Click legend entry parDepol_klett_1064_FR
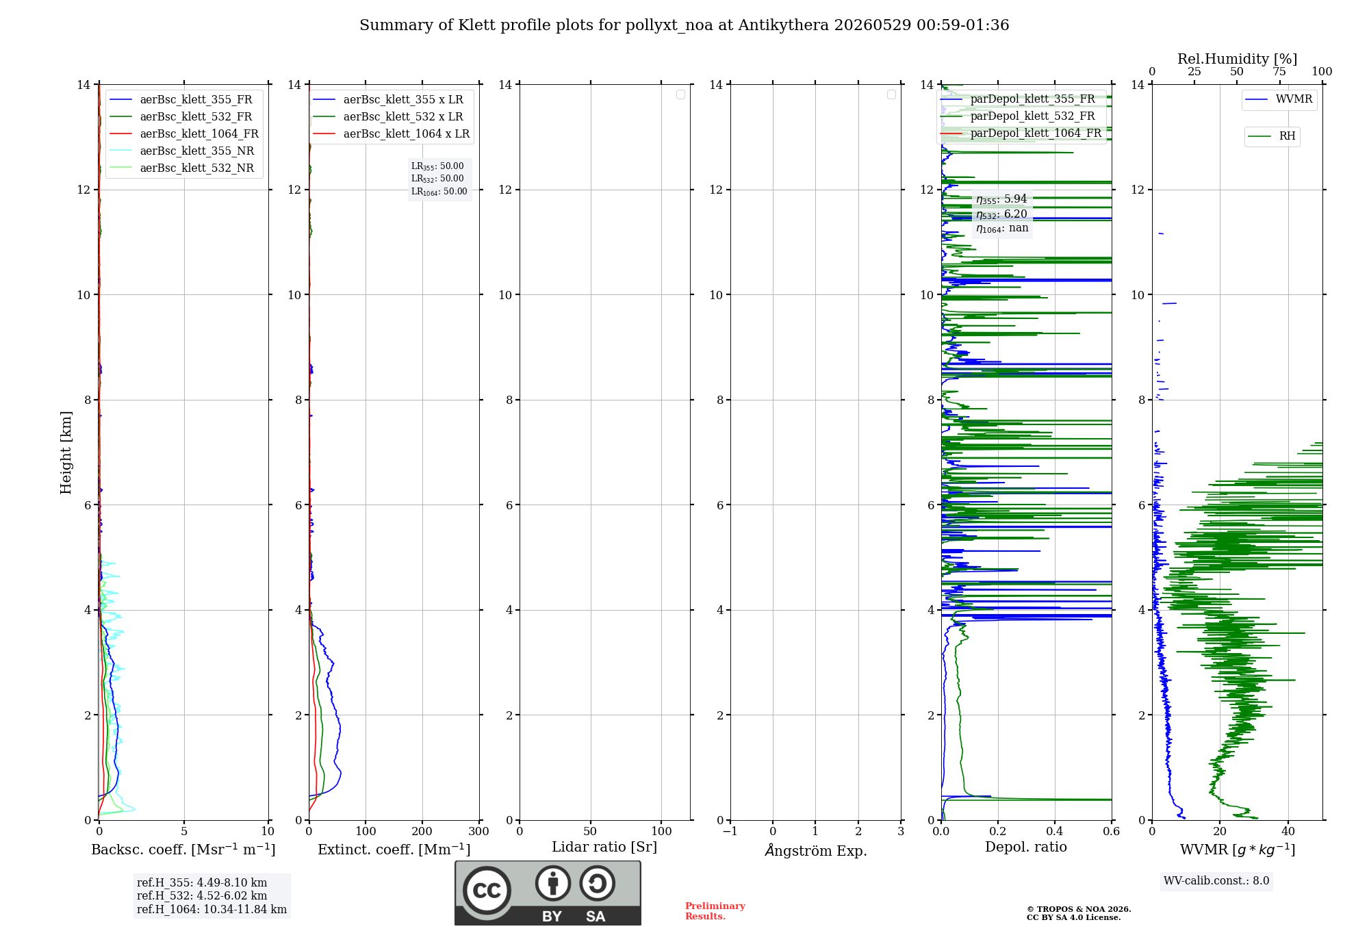The width and height of the screenshot is (1369, 931). point(1021,133)
